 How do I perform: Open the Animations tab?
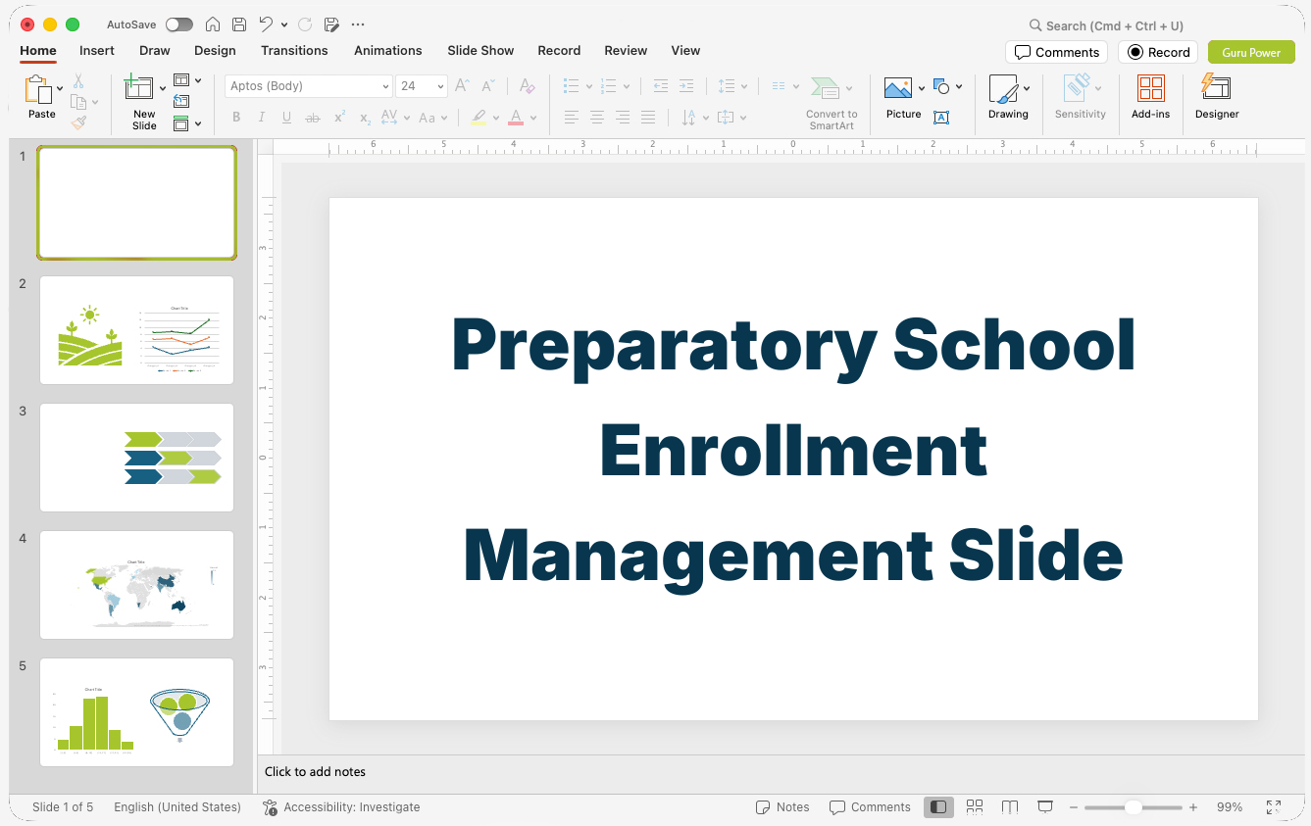click(388, 50)
